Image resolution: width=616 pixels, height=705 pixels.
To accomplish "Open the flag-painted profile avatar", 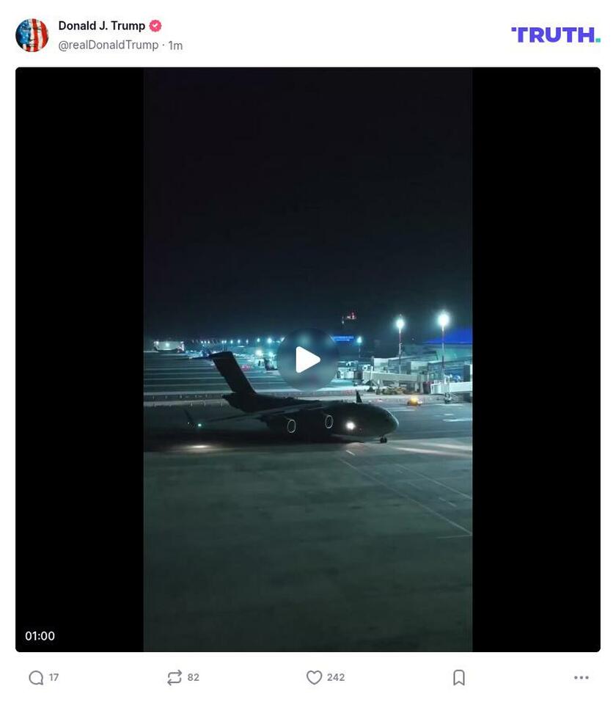I will (32, 35).
